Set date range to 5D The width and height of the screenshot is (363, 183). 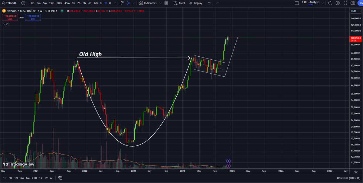click(x=10, y=178)
